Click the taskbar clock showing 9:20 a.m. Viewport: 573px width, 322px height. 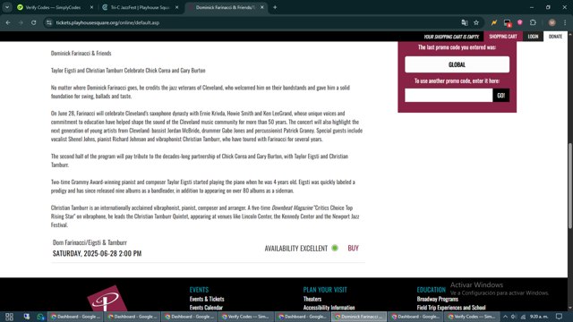pos(539,317)
